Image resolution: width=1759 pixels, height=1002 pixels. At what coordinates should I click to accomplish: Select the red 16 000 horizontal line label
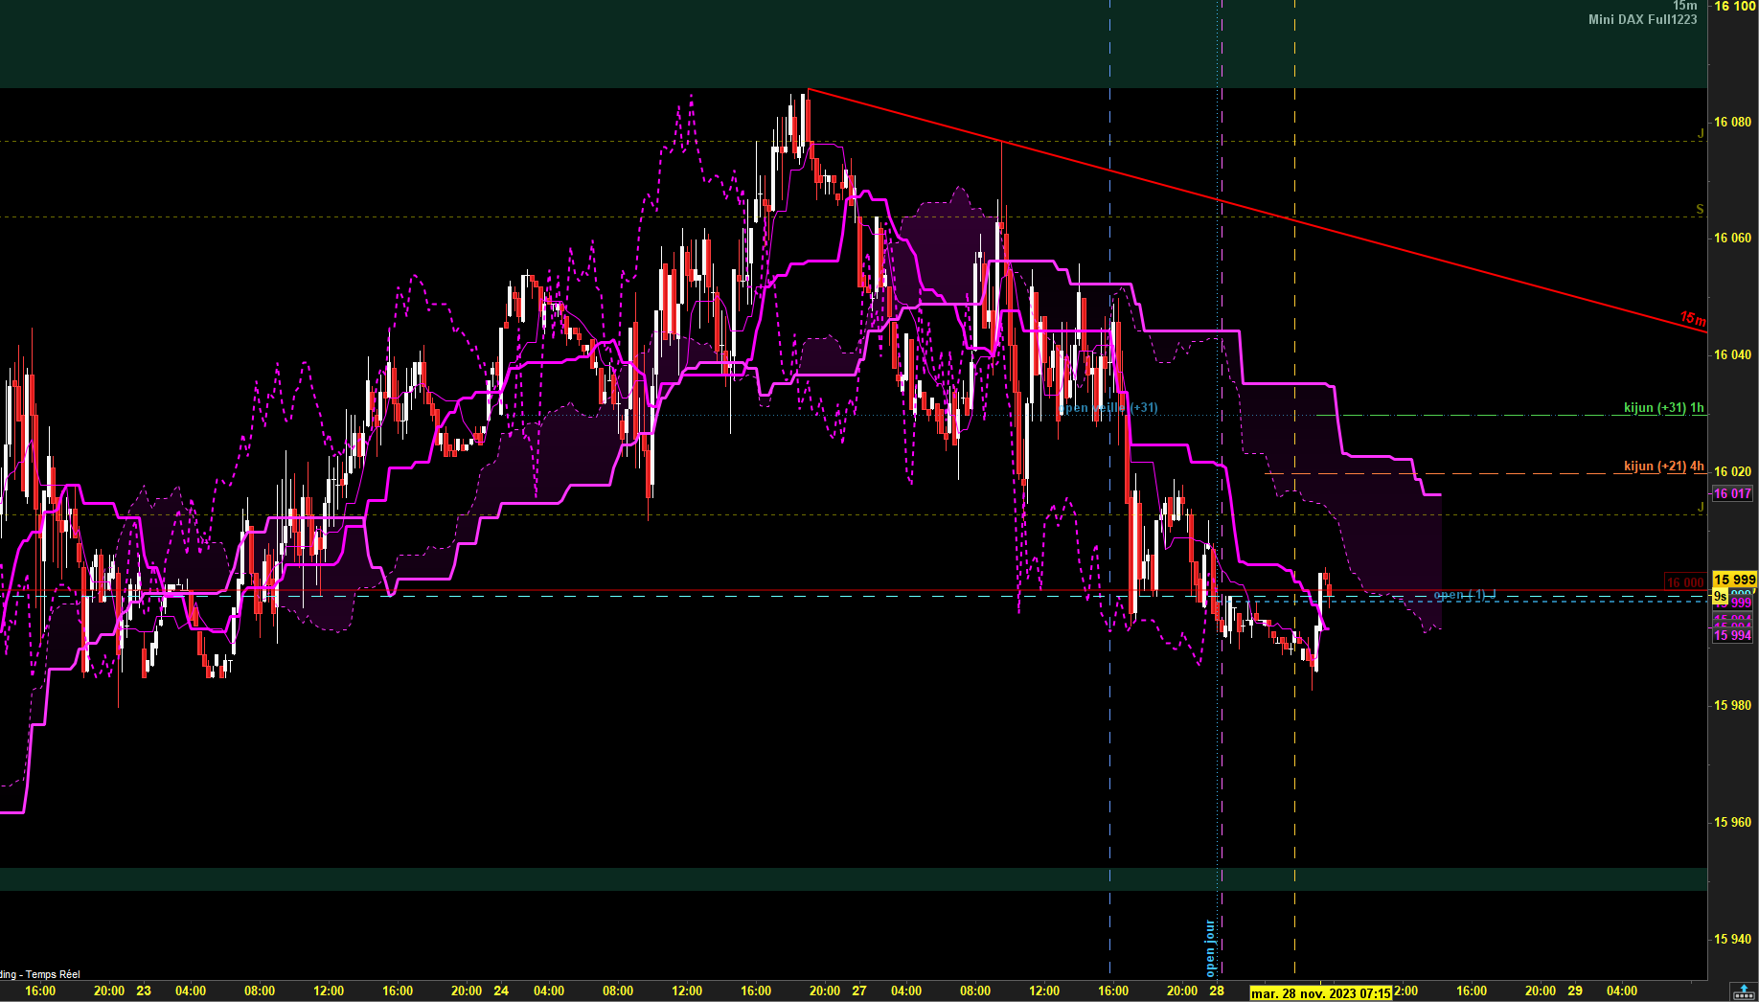tap(1684, 582)
